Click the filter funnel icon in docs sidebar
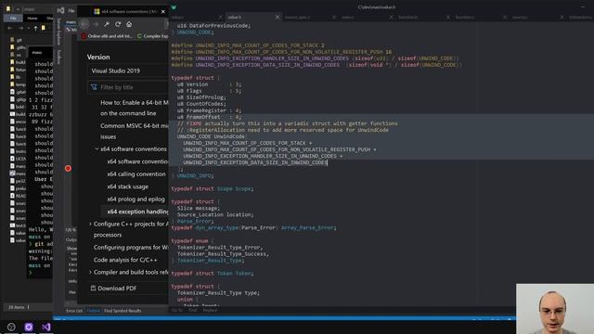This screenshot has height=334, width=594. 94,87
